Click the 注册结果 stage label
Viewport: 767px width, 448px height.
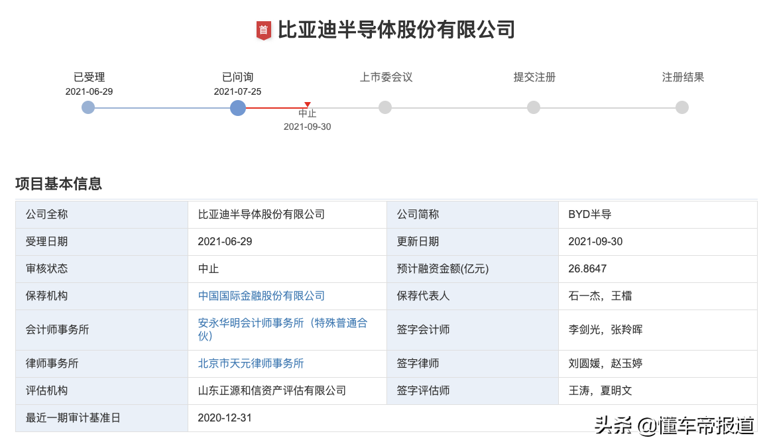click(683, 77)
